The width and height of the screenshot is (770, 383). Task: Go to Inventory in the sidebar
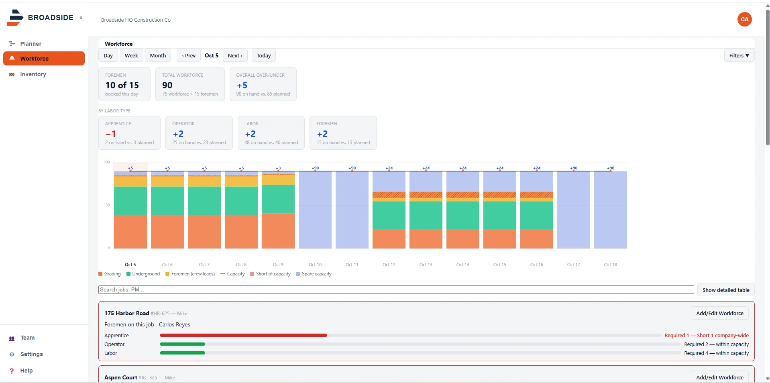(x=44, y=74)
